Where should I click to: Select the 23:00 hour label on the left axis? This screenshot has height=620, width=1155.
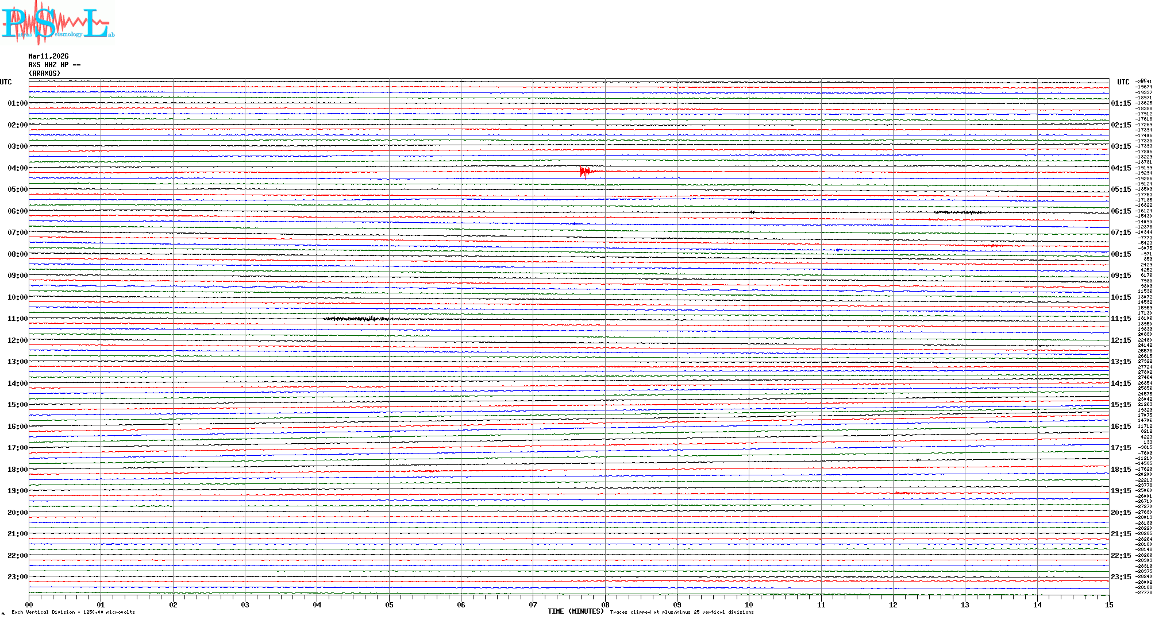[17, 577]
